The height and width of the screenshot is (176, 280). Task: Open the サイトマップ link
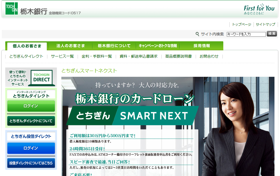[265, 24]
